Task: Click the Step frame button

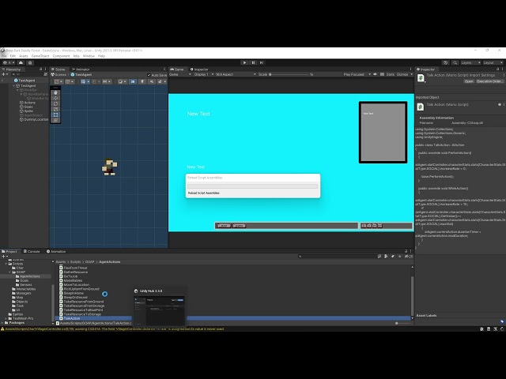Action: tap(262, 62)
